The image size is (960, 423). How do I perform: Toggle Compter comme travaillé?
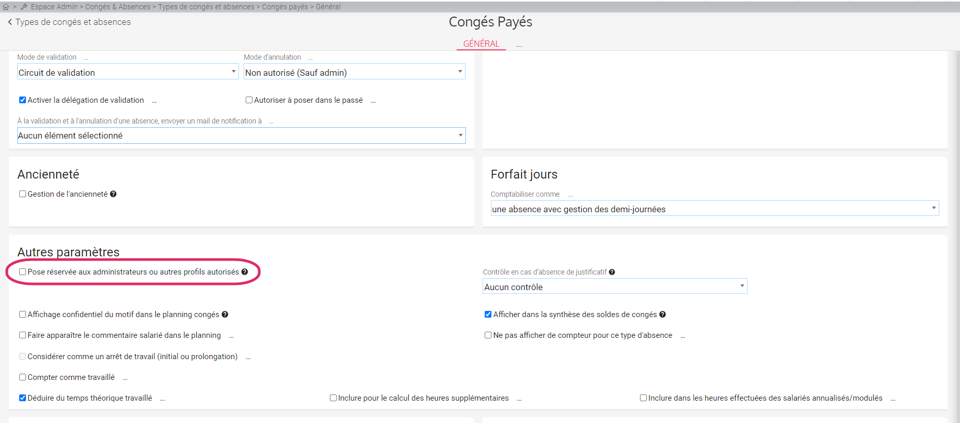(x=22, y=377)
